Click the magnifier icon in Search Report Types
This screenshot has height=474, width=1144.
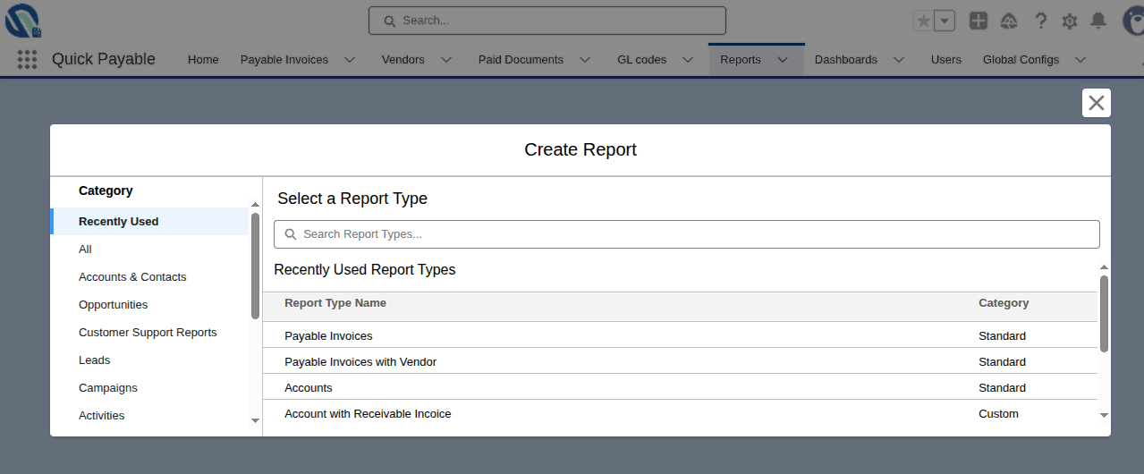pyautogui.click(x=291, y=234)
